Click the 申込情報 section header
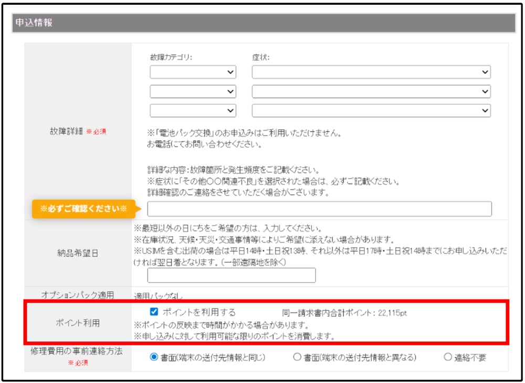525x383 pixels. tap(35, 19)
